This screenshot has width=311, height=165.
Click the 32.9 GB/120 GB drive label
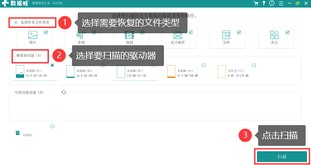pos(36,76)
